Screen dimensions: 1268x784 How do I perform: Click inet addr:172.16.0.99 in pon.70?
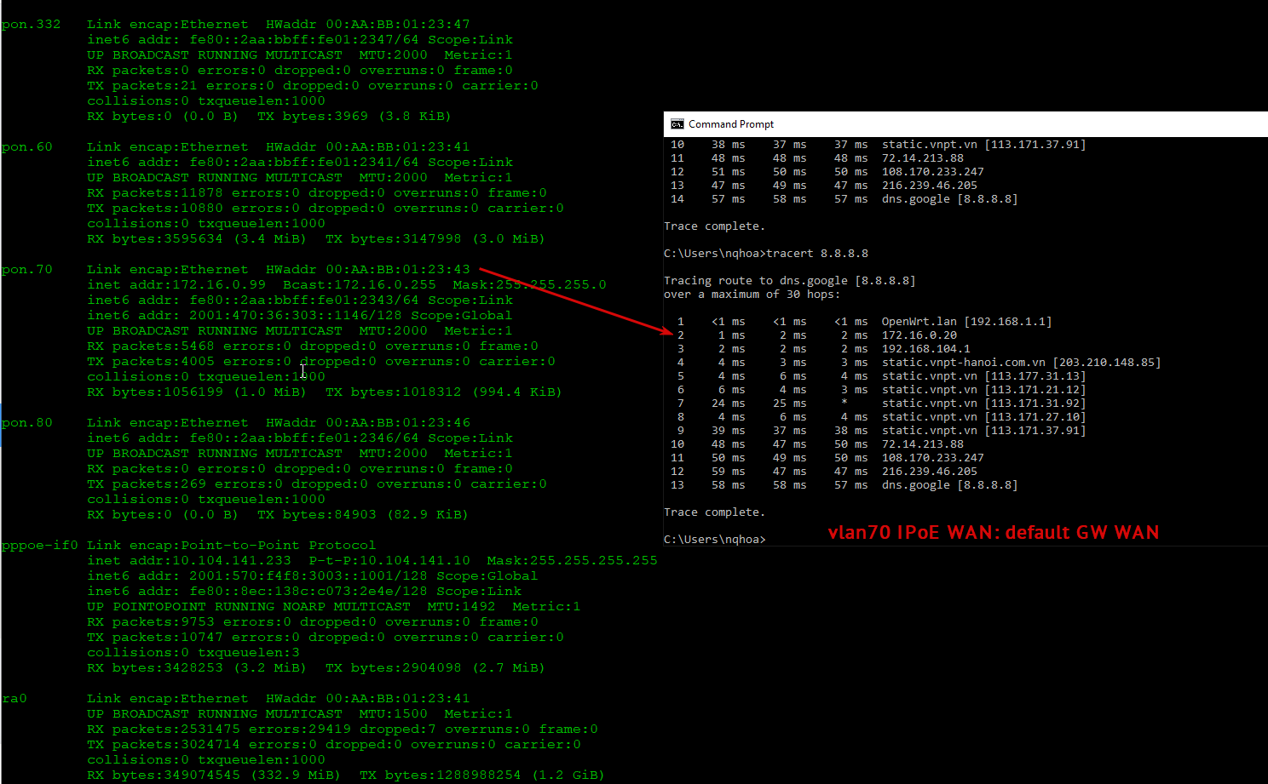click(176, 284)
